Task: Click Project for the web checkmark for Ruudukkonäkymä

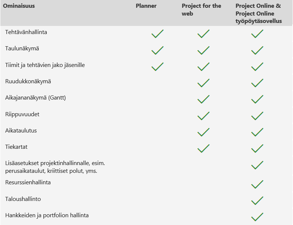Action: tap(203, 83)
